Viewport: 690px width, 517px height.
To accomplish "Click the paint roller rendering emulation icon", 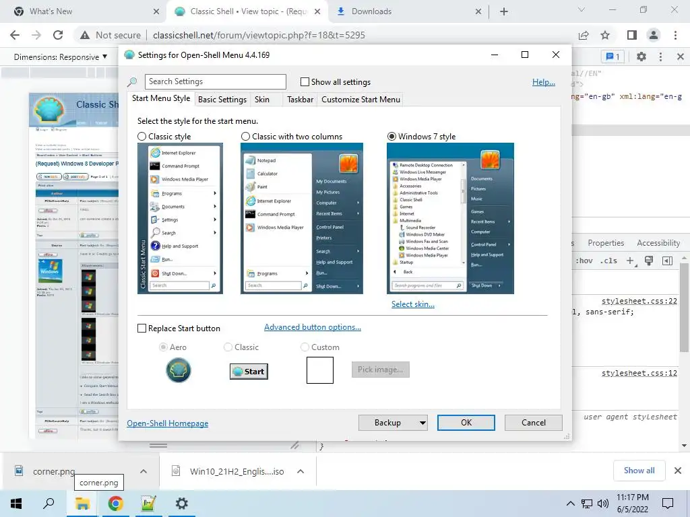I will (649, 261).
